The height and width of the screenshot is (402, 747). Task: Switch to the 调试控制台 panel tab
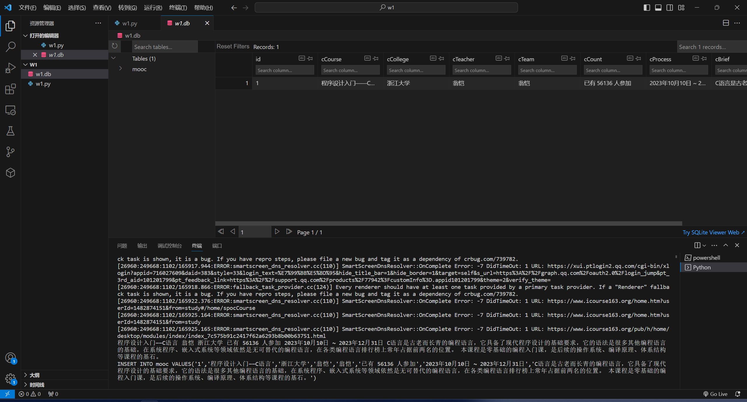pyautogui.click(x=170, y=246)
